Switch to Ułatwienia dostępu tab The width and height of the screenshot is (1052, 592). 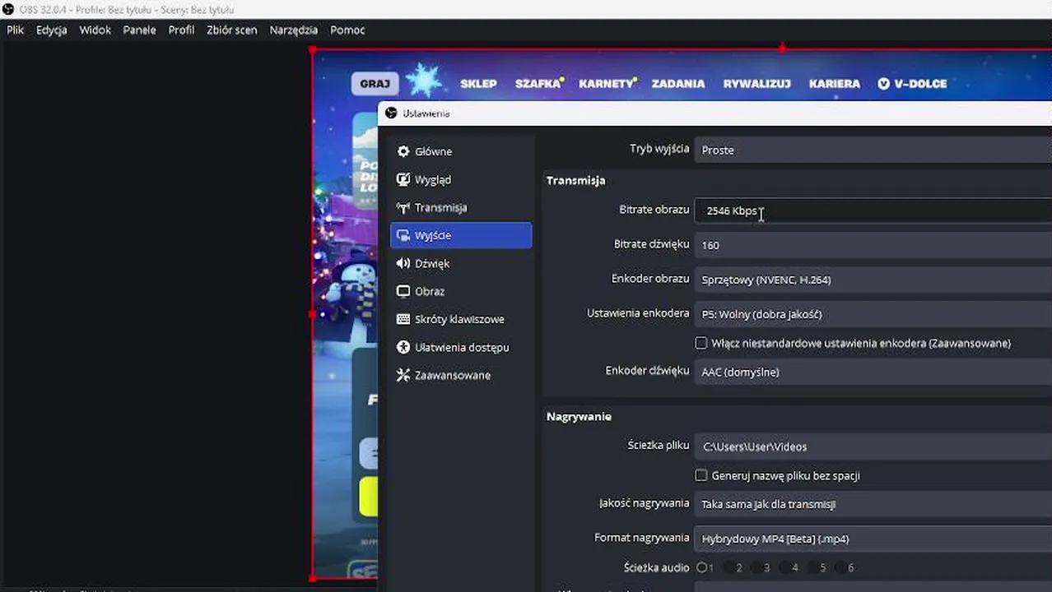(461, 347)
